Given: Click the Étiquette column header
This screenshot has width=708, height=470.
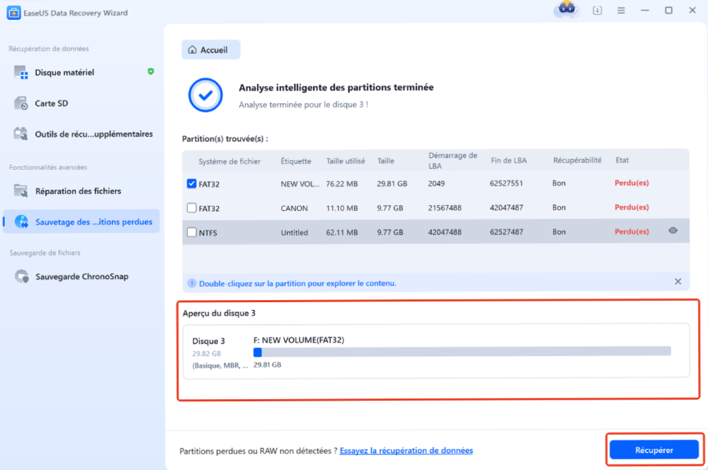Looking at the screenshot, I should click(296, 161).
